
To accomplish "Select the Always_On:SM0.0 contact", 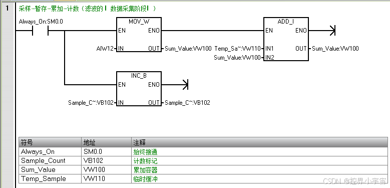I will (40, 31).
